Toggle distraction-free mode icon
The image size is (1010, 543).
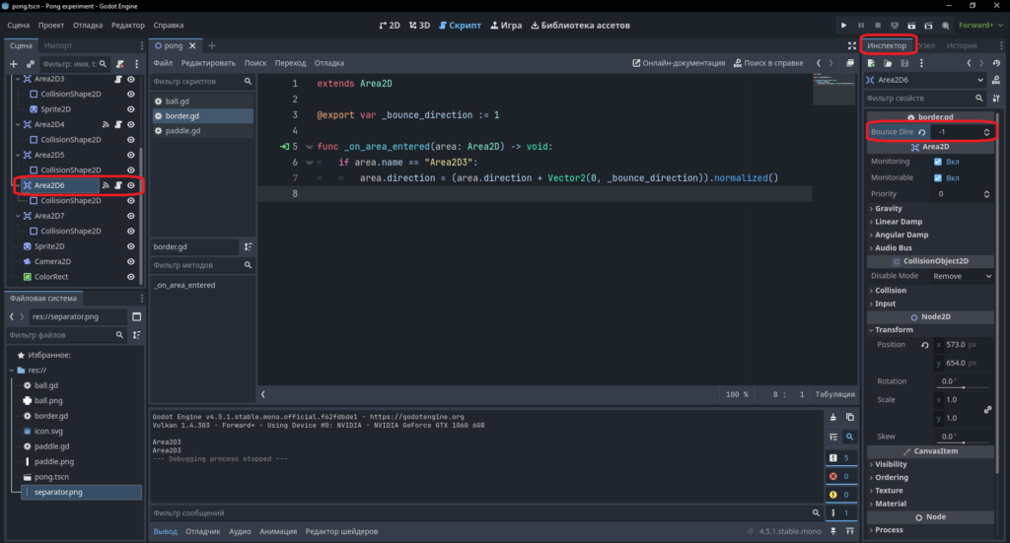click(x=852, y=45)
